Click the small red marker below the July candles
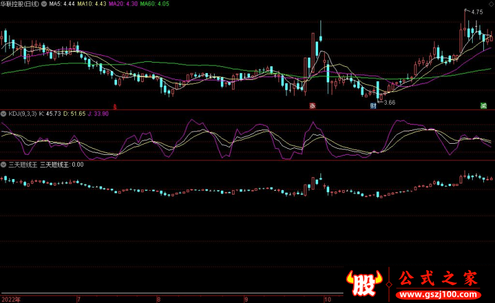The height and width of the screenshot is (303, 495). 115,106
